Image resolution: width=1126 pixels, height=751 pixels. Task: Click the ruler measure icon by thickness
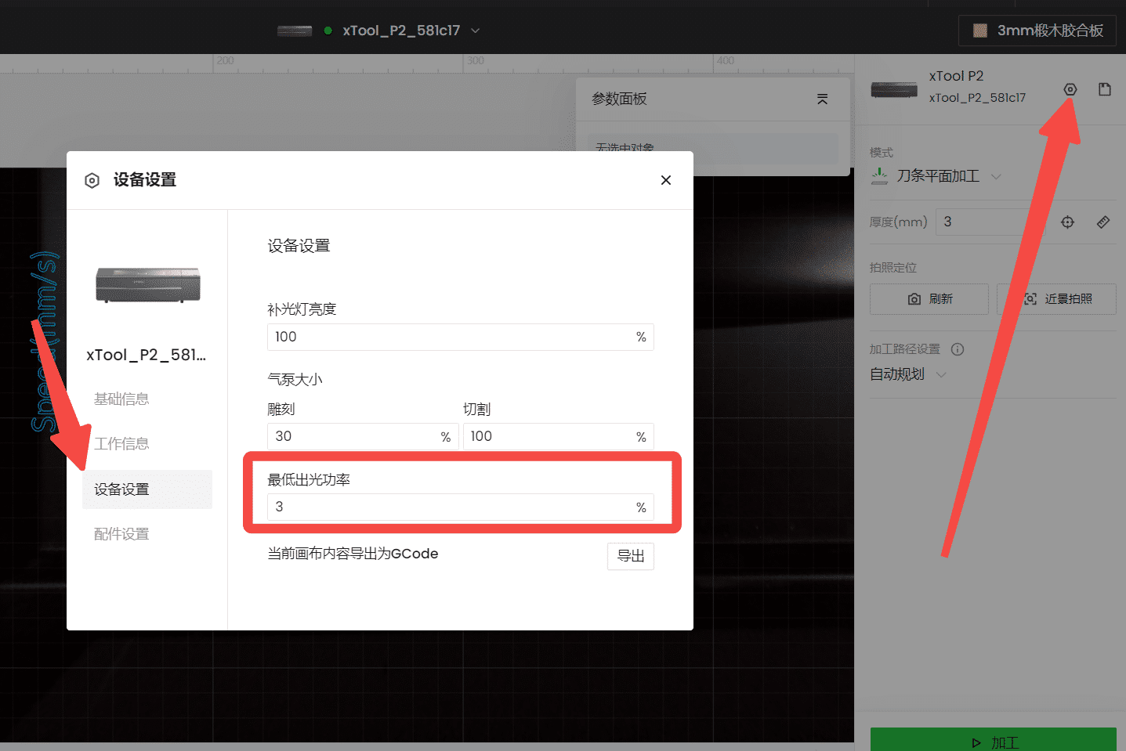tap(1103, 222)
